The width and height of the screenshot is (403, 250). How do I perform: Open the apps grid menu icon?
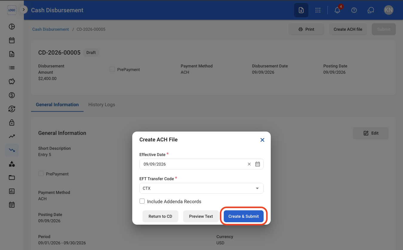pos(318,10)
